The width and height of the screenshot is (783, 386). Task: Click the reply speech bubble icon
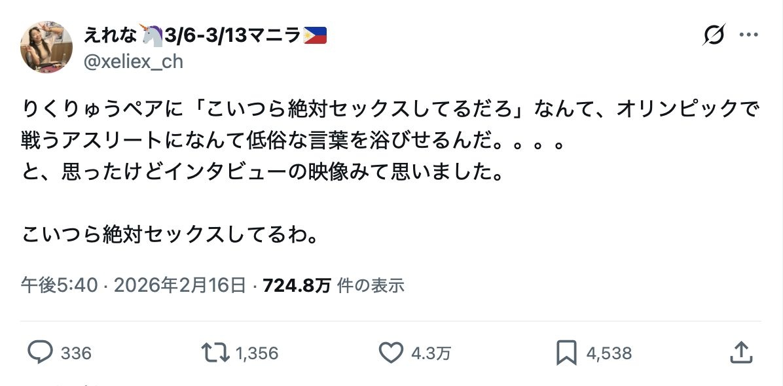[40, 353]
